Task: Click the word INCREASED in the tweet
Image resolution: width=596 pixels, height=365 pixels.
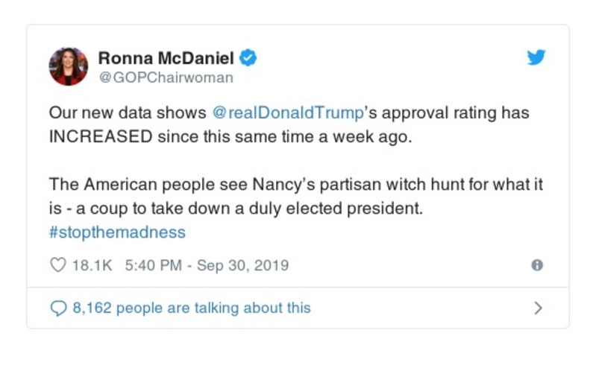Action: [x=101, y=138]
